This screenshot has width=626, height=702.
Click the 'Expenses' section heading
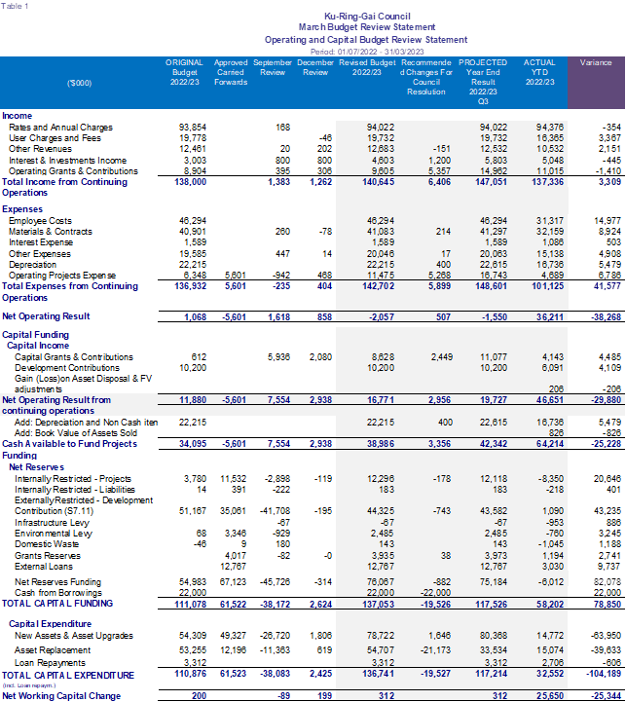pyautogui.click(x=22, y=209)
